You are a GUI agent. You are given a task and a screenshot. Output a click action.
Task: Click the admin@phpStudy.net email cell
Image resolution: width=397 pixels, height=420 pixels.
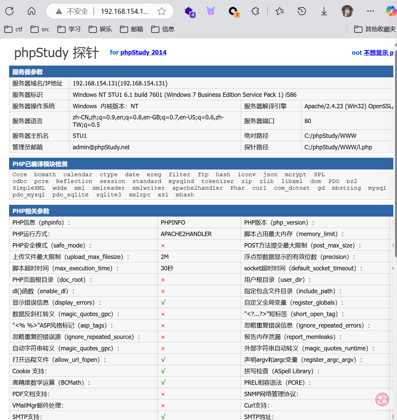(101, 147)
